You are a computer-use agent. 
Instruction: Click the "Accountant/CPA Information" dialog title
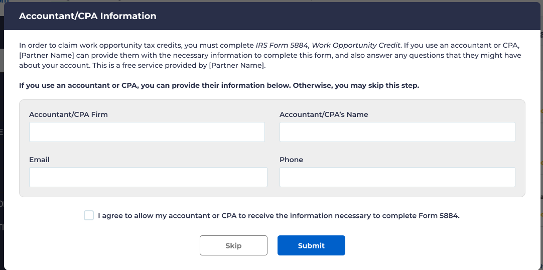click(x=87, y=16)
